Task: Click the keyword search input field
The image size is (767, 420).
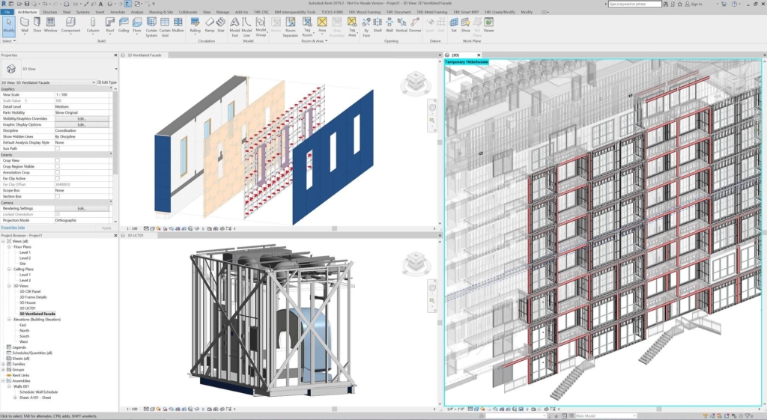Action: coord(634,4)
